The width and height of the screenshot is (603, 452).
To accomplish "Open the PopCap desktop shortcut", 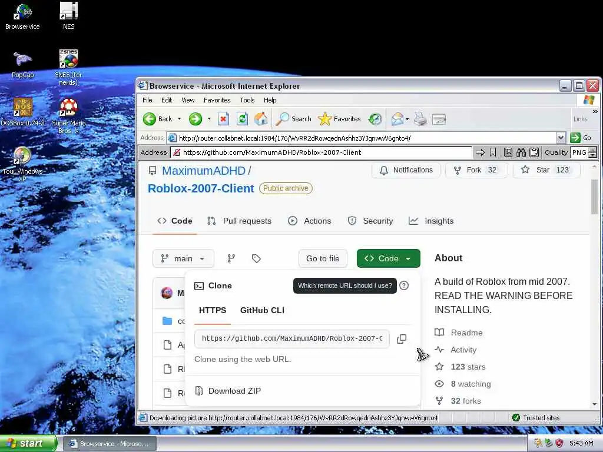I will [x=23, y=65].
